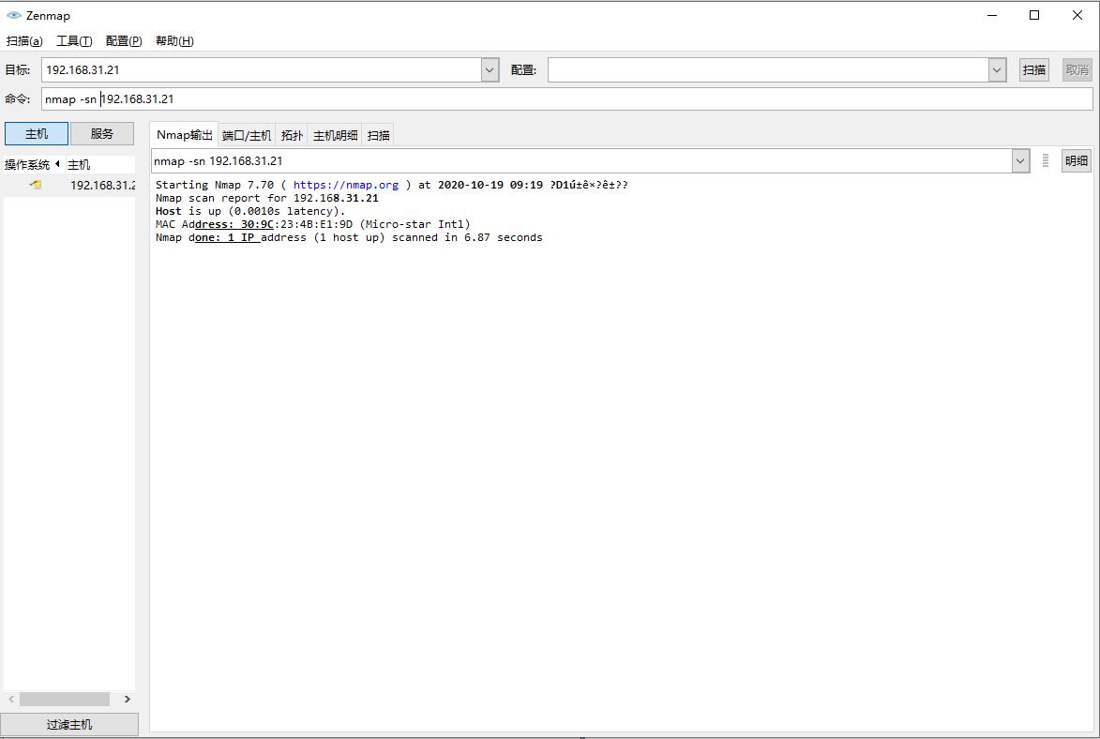
Task: Click the 过滤主机 filter hosts button
Action: [69, 724]
